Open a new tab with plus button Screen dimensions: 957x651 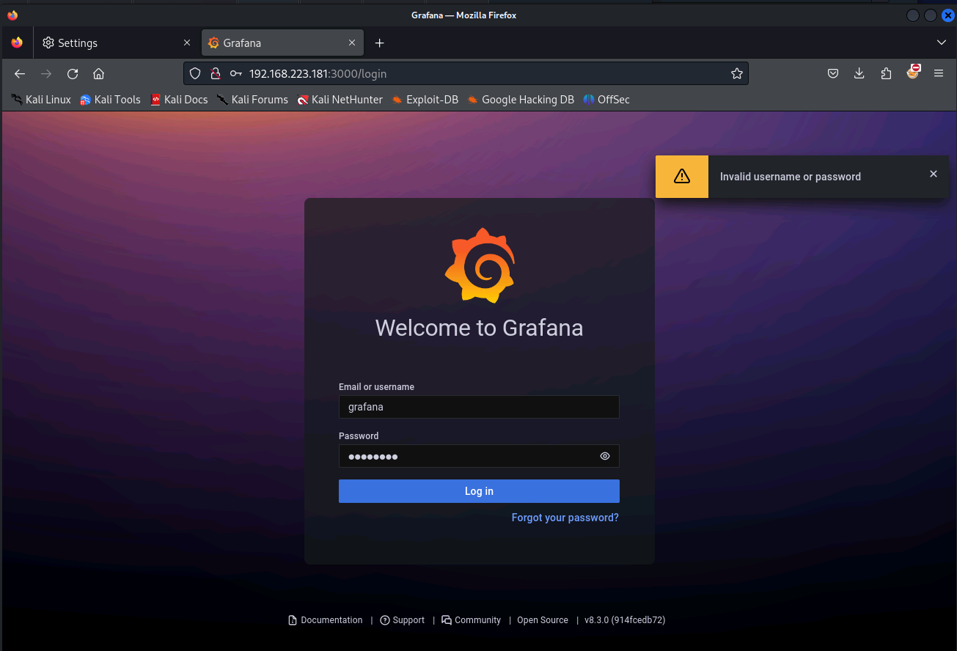point(379,43)
